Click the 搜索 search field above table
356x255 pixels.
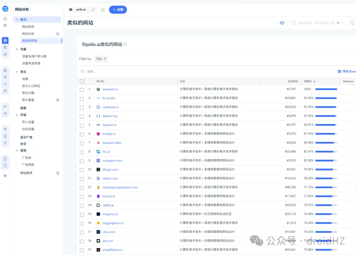click(132, 71)
